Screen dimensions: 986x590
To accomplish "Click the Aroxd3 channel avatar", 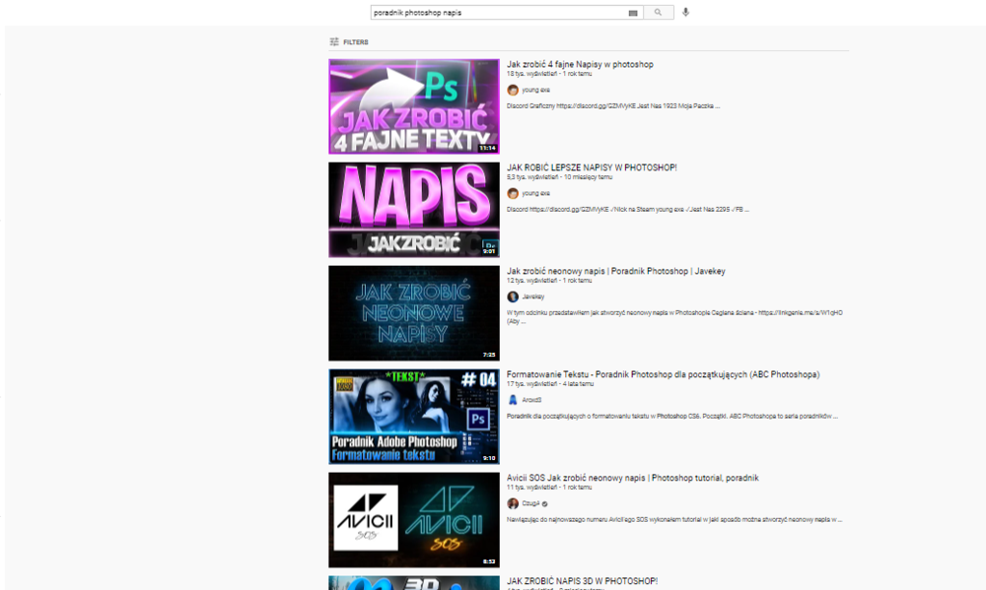I will pyautogui.click(x=513, y=400).
